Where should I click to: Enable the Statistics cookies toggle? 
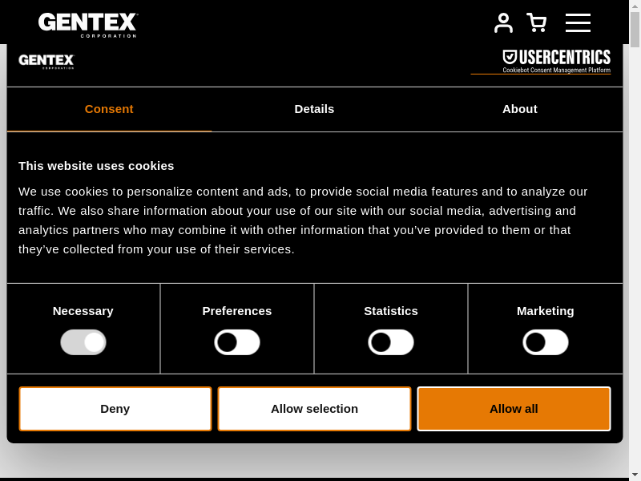(391, 342)
